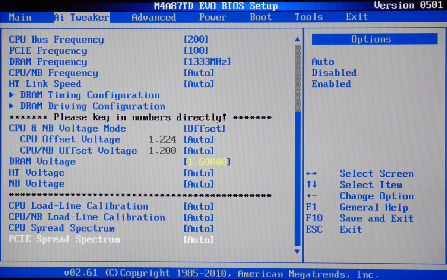The width and height of the screenshot is (447, 280).
Task: Click scrollbar up arrow in settings list
Action: coord(297,39)
